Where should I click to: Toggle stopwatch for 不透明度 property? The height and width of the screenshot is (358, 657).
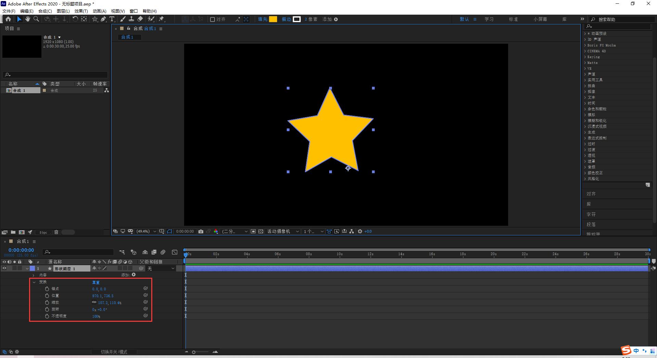(x=47, y=316)
